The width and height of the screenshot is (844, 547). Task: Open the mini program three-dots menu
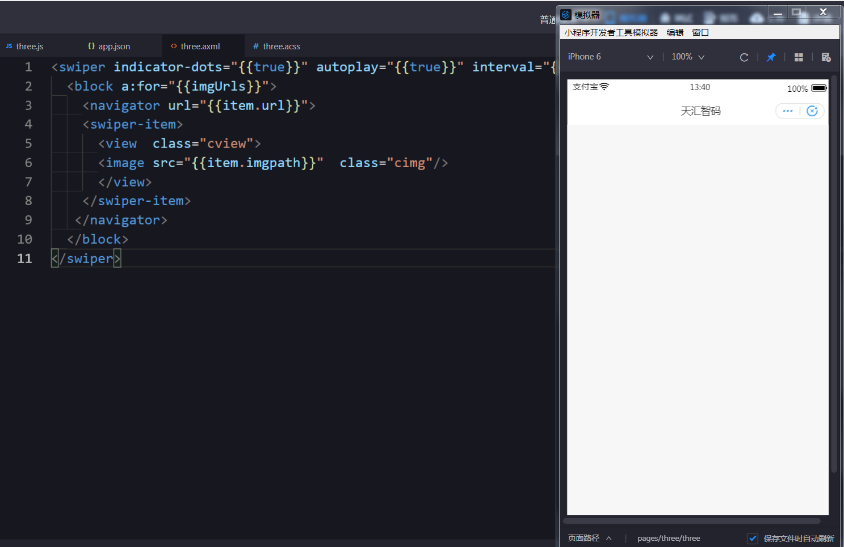(x=788, y=111)
